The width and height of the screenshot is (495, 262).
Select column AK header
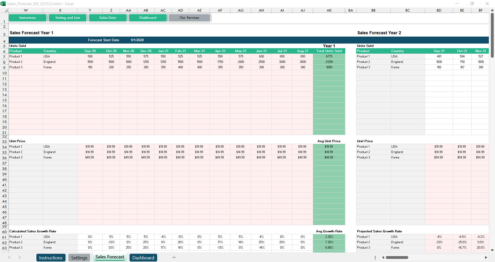coord(329,10)
